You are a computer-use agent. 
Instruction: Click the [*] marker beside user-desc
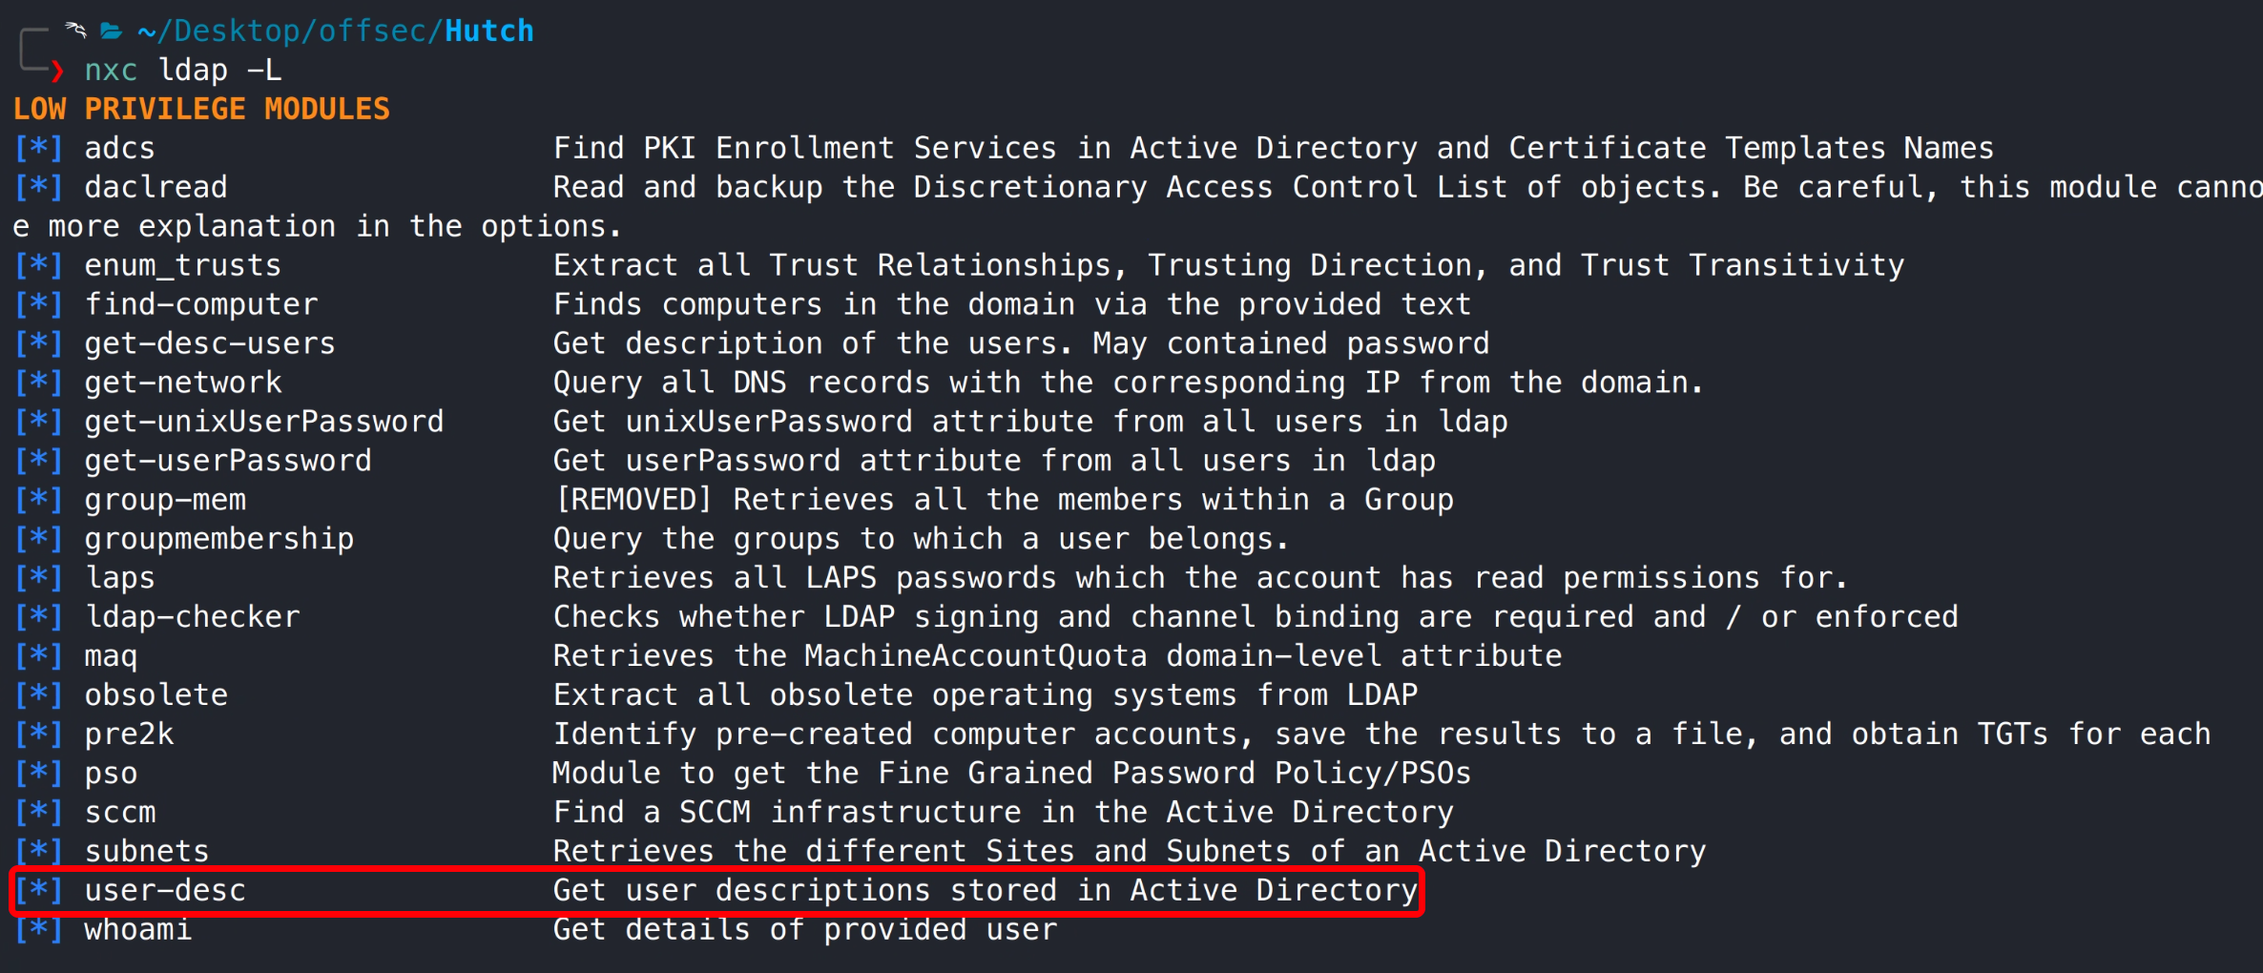point(38,891)
